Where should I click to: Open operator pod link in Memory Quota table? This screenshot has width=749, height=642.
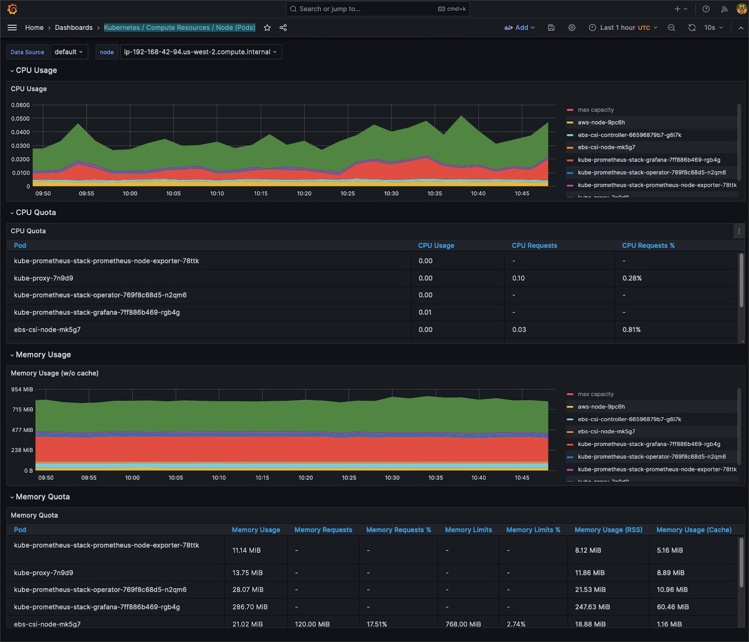(100, 590)
